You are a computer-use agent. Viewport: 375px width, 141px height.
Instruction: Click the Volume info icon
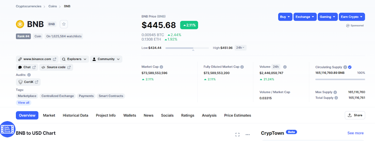pos(285,67)
